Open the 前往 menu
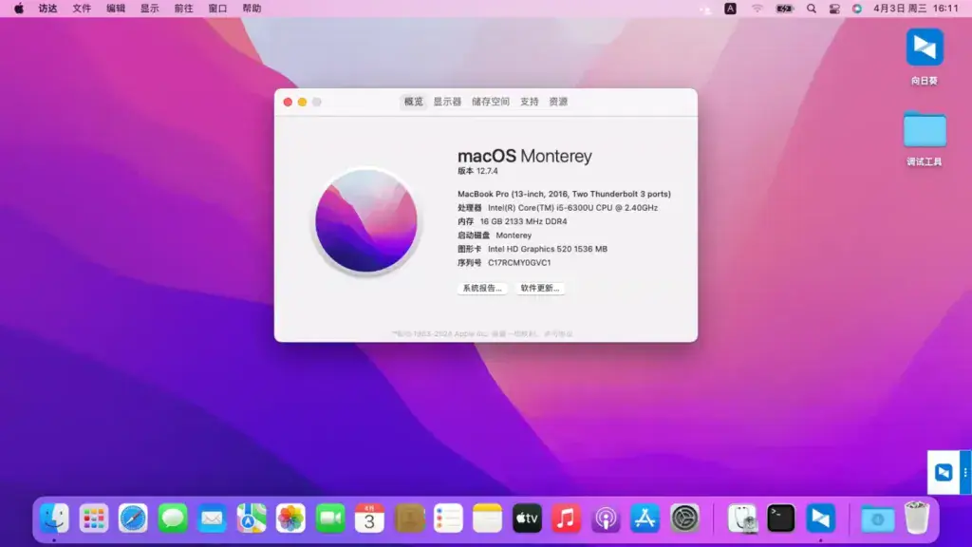 click(183, 9)
